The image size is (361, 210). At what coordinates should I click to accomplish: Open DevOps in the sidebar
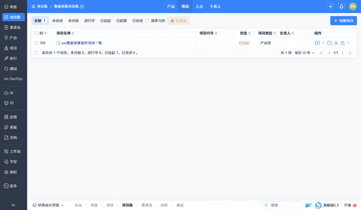tap(14, 79)
